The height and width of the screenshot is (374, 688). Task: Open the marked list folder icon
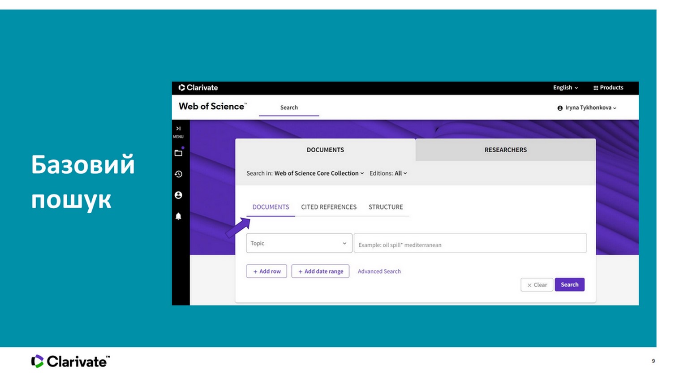point(178,153)
